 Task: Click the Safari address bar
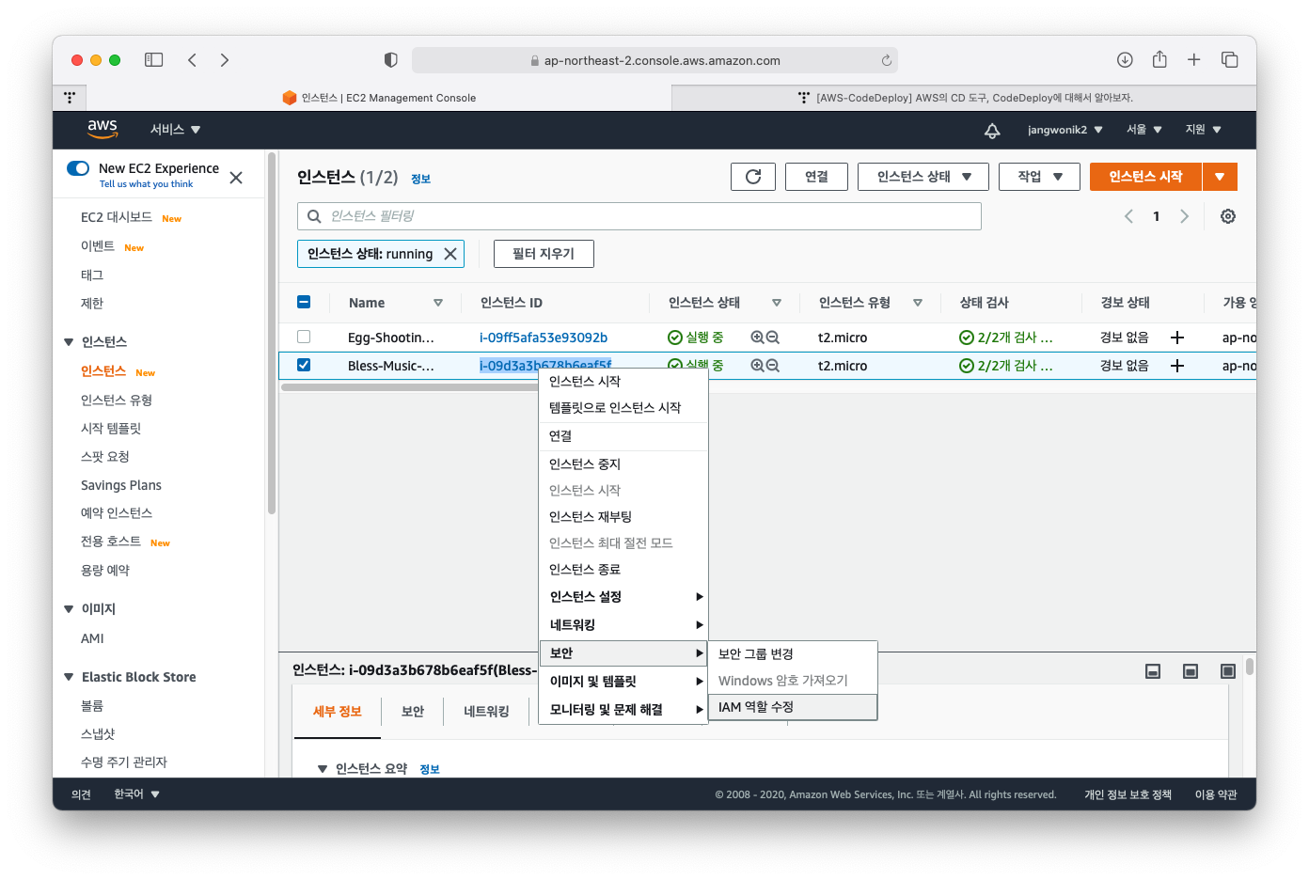[x=654, y=60]
